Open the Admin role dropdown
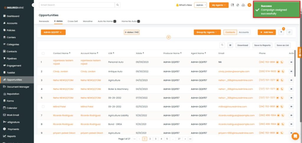 (200, 5)
